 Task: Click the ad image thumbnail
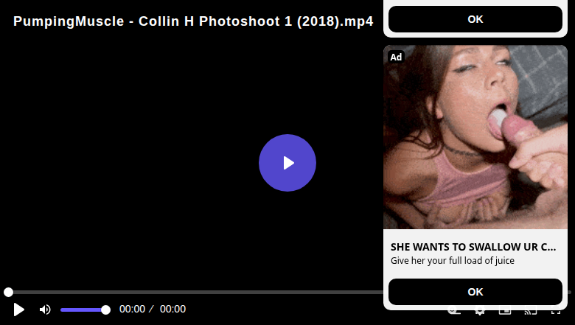[475, 137]
